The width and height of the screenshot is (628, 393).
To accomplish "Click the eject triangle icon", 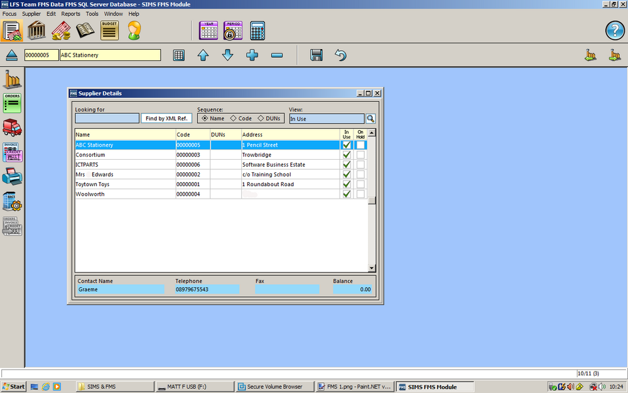I will 11,55.
